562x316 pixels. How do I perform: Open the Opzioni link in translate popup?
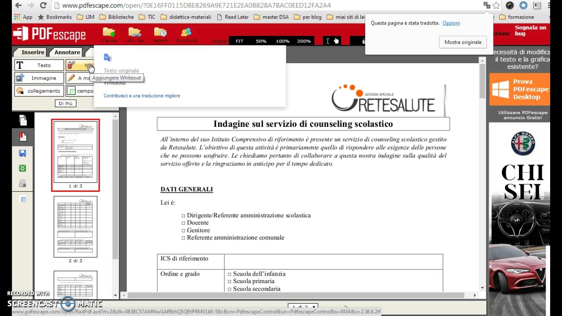pyautogui.click(x=451, y=23)
